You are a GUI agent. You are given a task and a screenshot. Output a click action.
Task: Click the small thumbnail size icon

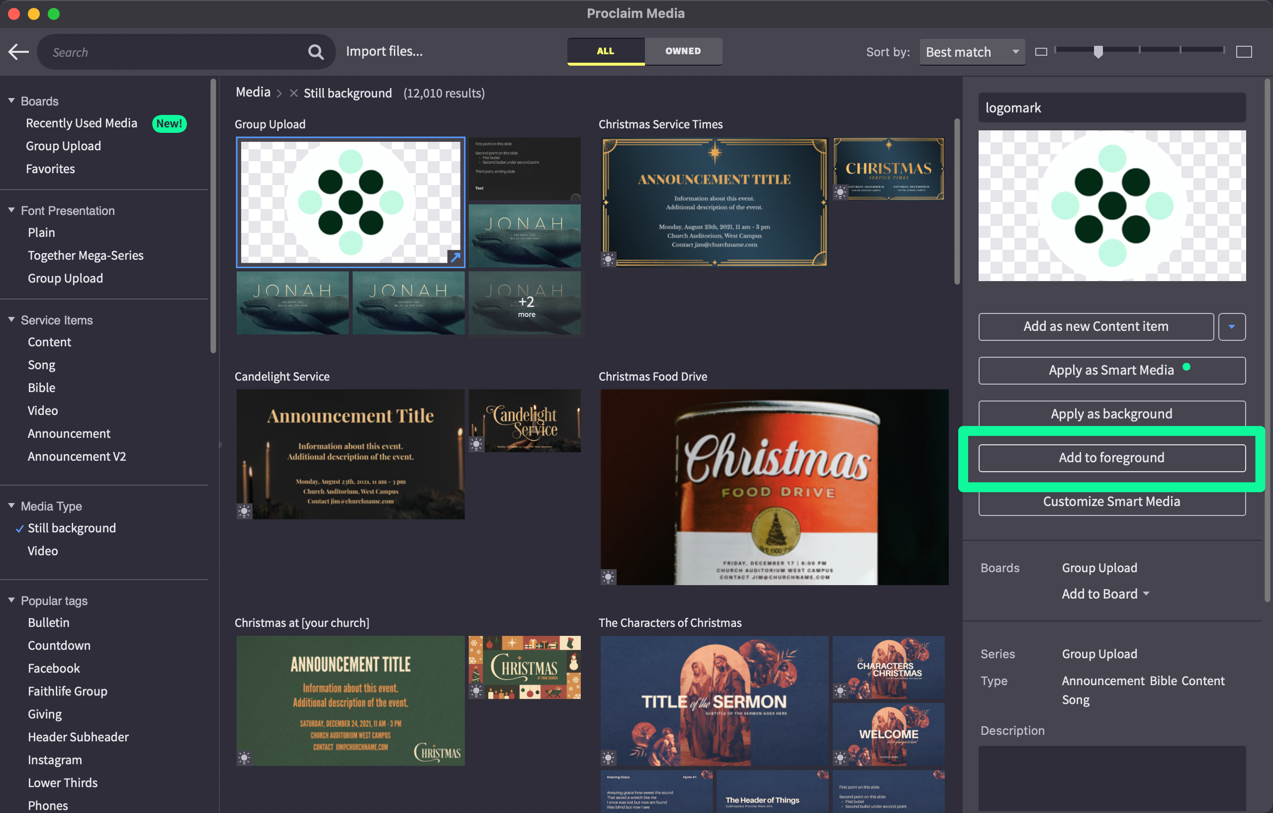point(1040,52)
